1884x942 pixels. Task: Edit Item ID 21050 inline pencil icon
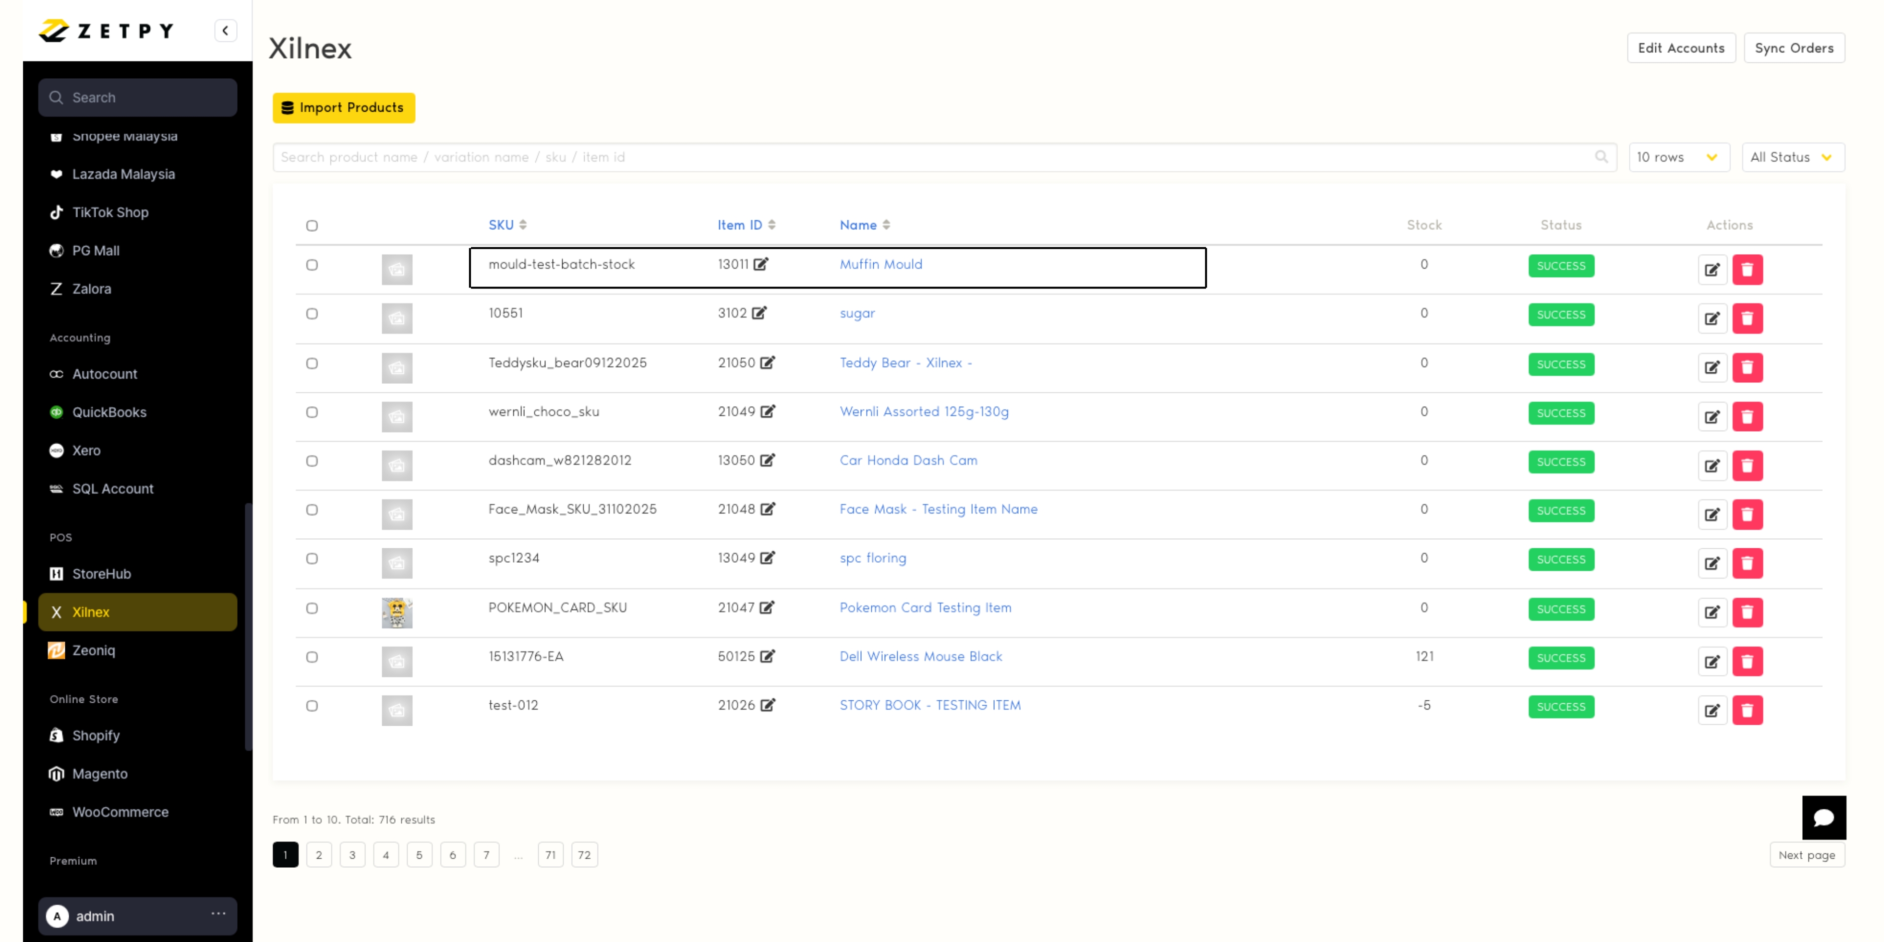[x=767, y=363]
